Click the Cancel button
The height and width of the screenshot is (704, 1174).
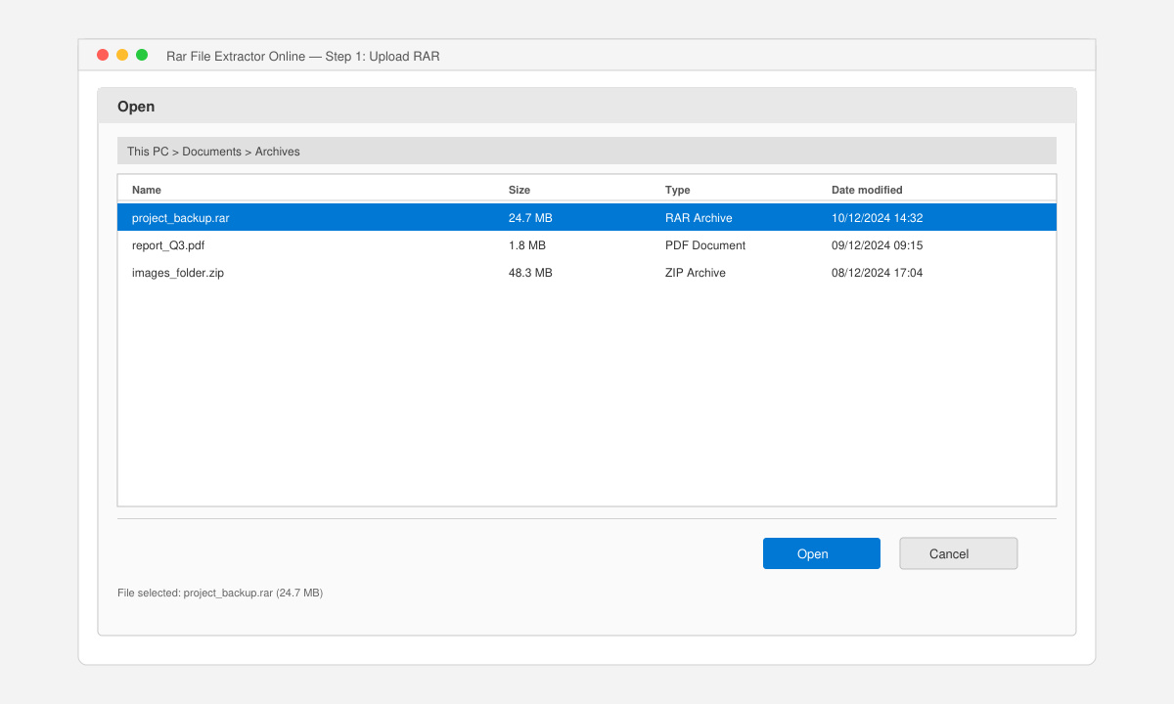[959, 553]
